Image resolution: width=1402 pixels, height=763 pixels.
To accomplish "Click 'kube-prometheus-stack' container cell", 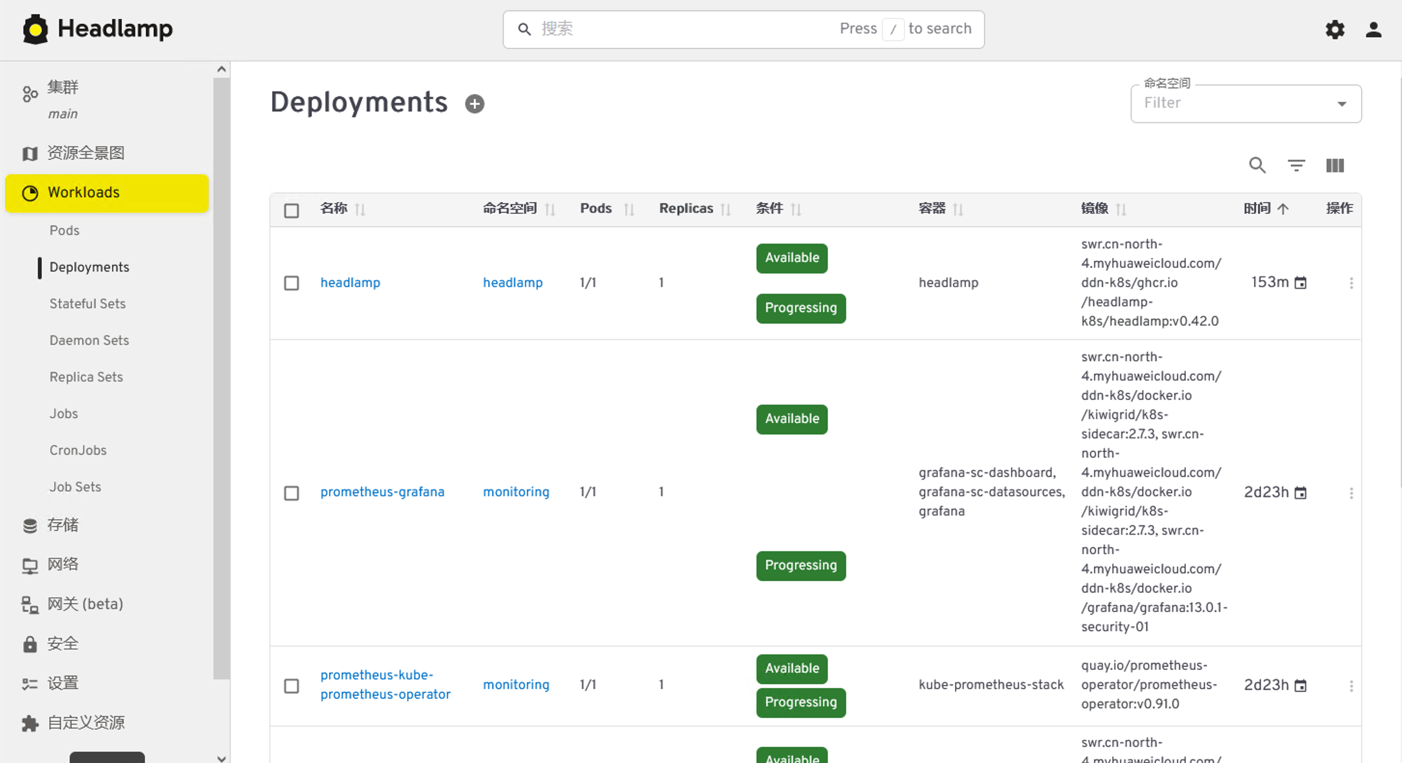I will point(991,685).
